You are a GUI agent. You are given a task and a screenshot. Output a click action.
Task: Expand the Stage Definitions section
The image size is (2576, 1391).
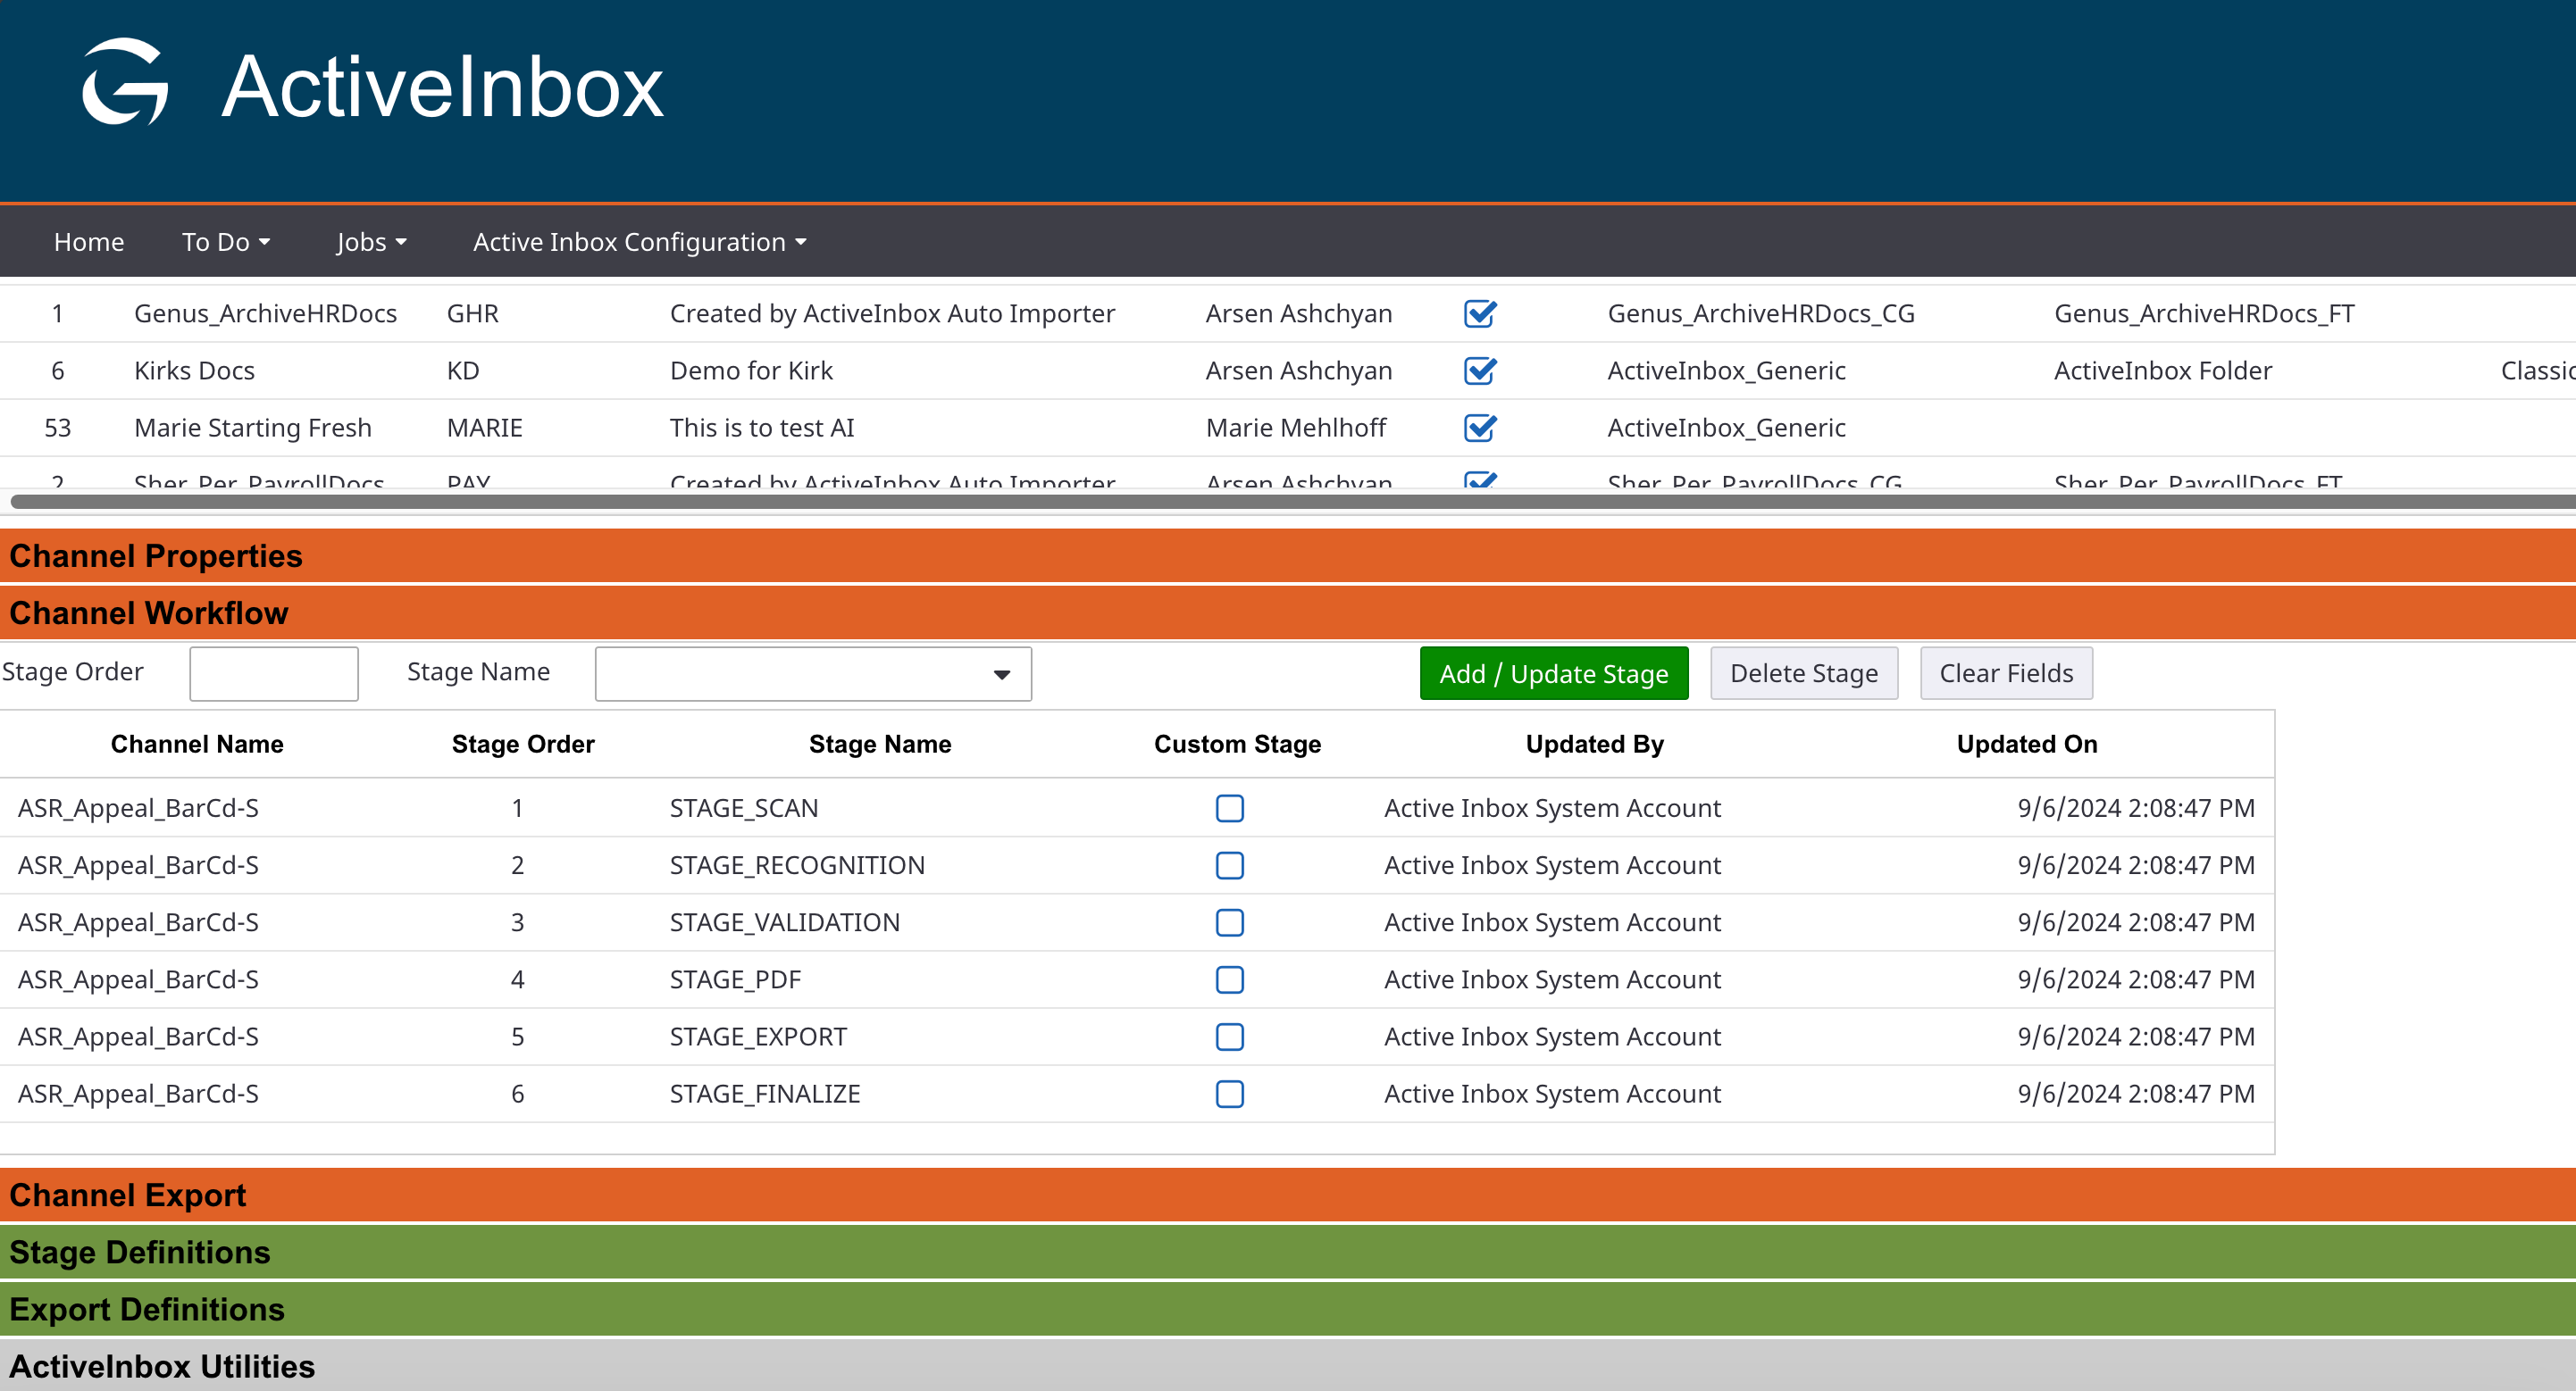coord(140,1252)
